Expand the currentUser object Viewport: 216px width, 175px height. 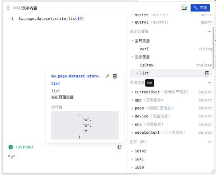click(132, 92)
